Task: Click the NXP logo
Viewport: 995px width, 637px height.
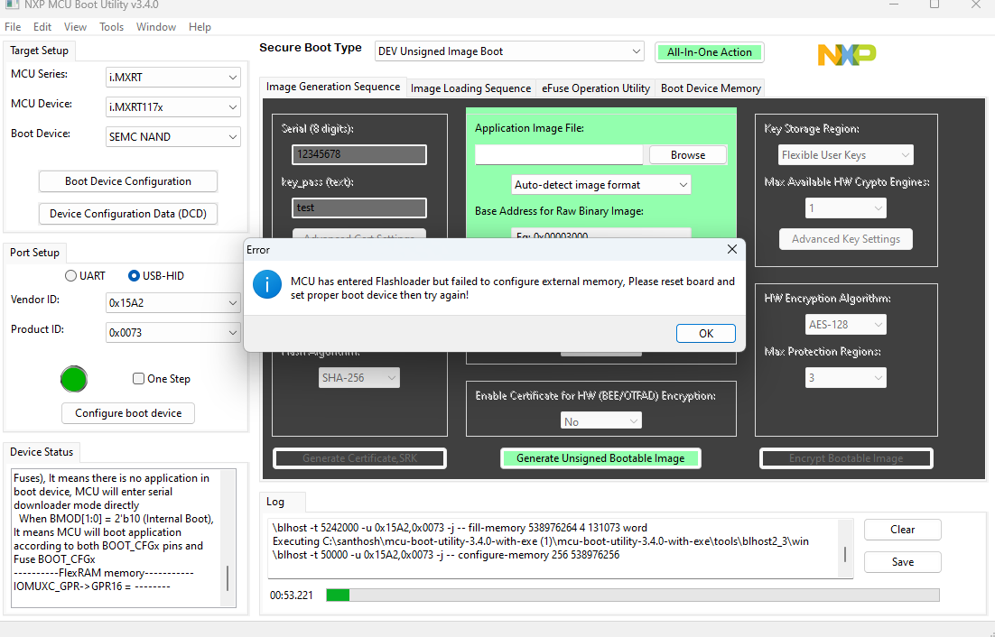Action: pos(846,54)
